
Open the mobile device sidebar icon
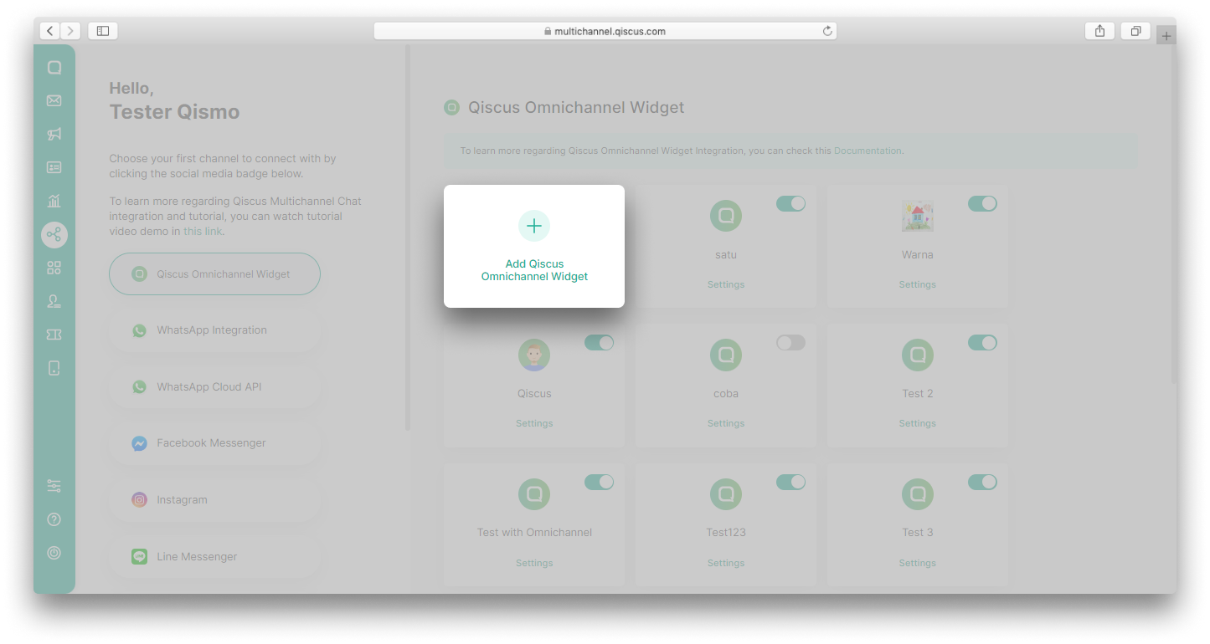tap(54, 368)
